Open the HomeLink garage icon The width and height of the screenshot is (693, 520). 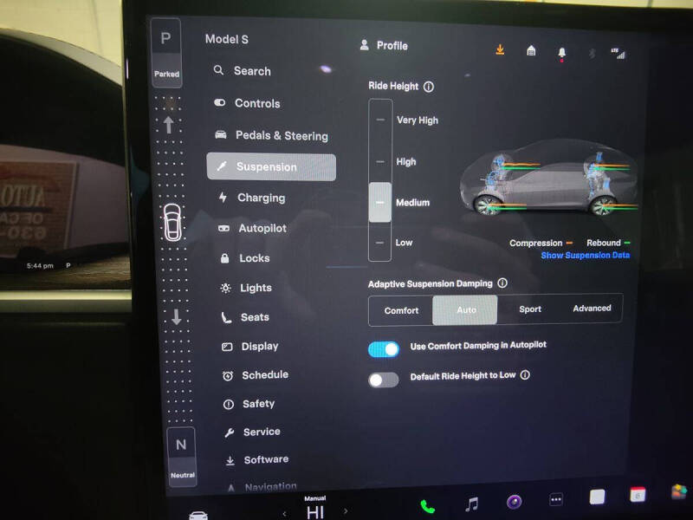point(529,49)
